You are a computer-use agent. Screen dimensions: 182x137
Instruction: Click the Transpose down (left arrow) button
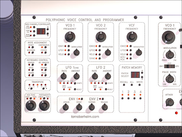(x=31, y=89)
